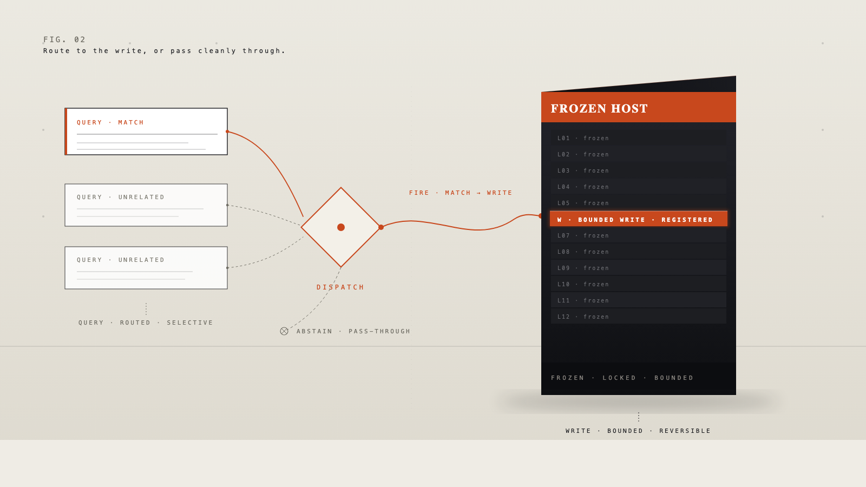The image size is (866, 487).
Task: Select the L11 · frozen row
Action: point(639,300)
